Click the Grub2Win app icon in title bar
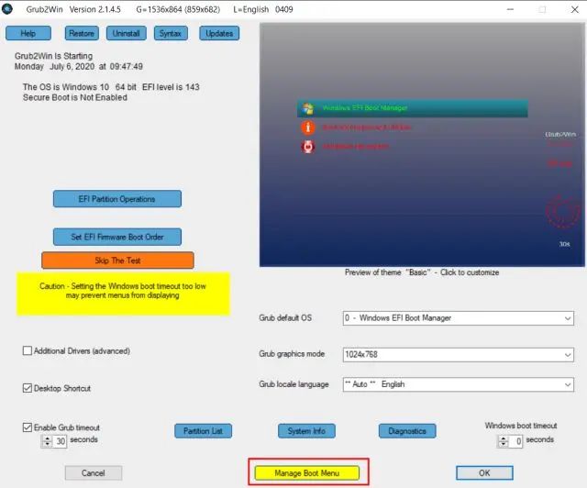 [x=7, y=9]
